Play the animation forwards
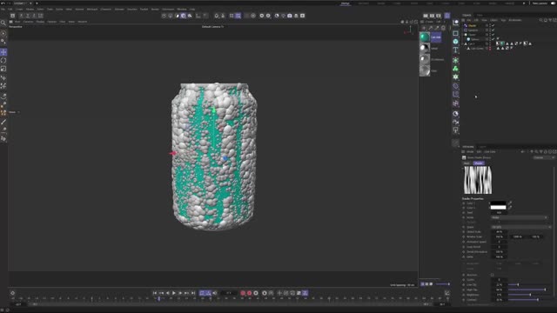The height and width of the screenshot is (313, 557). coord(174,293)
